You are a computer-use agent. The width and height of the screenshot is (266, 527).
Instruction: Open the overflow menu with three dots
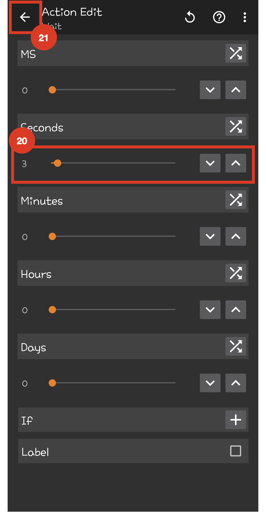tap(245, 17)
